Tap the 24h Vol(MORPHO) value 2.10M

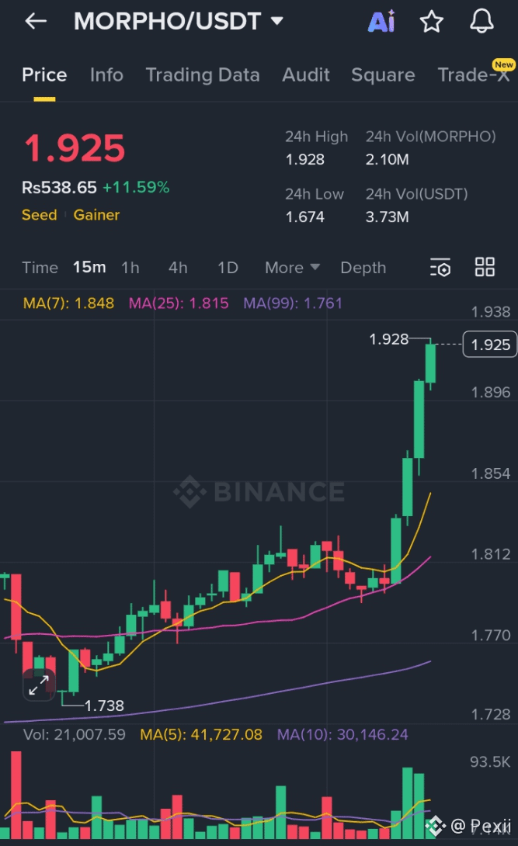pyautogui.click(x=387, y=160)
